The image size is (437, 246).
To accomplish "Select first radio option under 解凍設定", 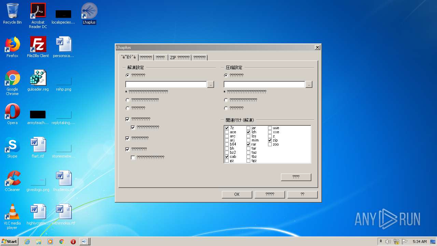I will click(128, 75).
